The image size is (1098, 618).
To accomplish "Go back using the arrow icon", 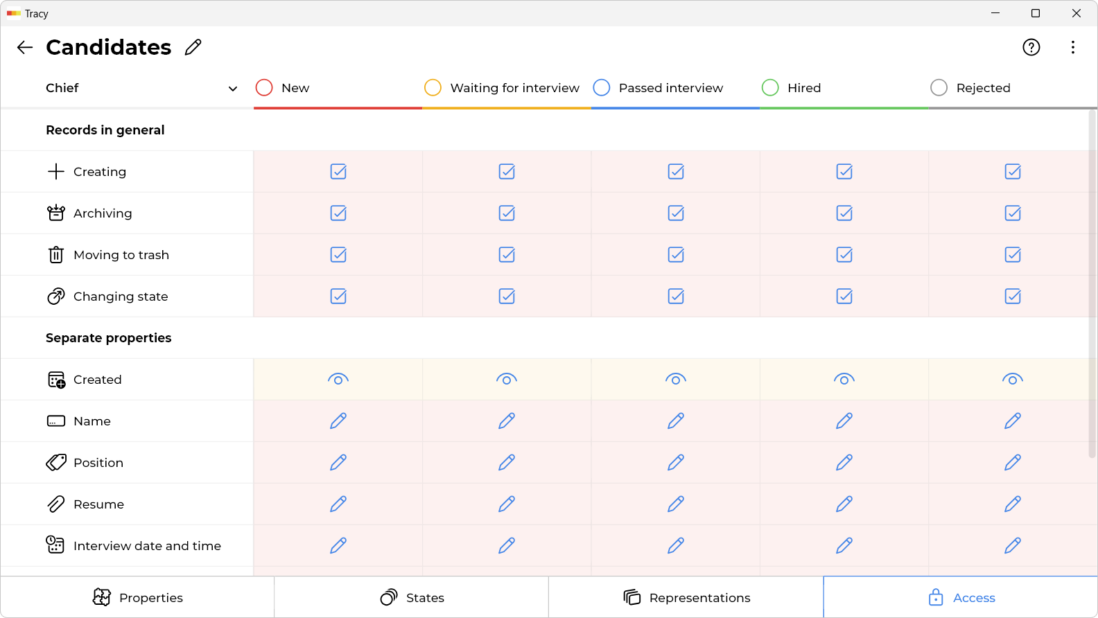I will [x=25, y=47].
